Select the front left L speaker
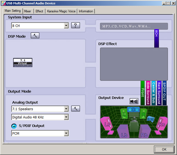The height and width of the screenshot is (155, 177). pos(124,114)
